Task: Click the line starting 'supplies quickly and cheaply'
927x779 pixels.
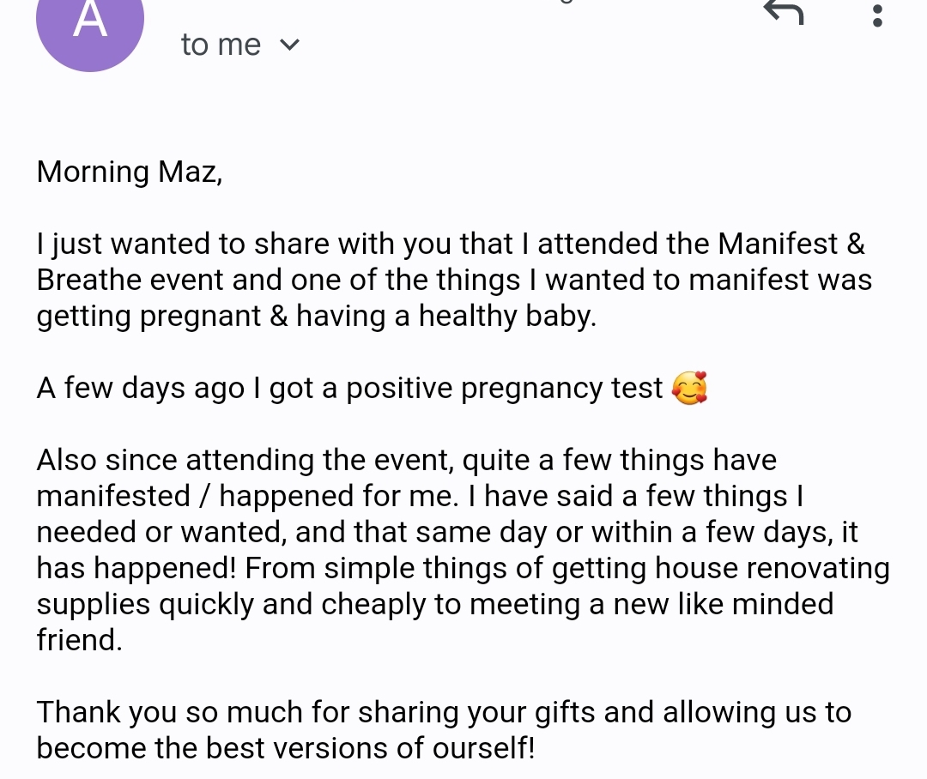Action: pyautogui.click(x=435, y=605)
